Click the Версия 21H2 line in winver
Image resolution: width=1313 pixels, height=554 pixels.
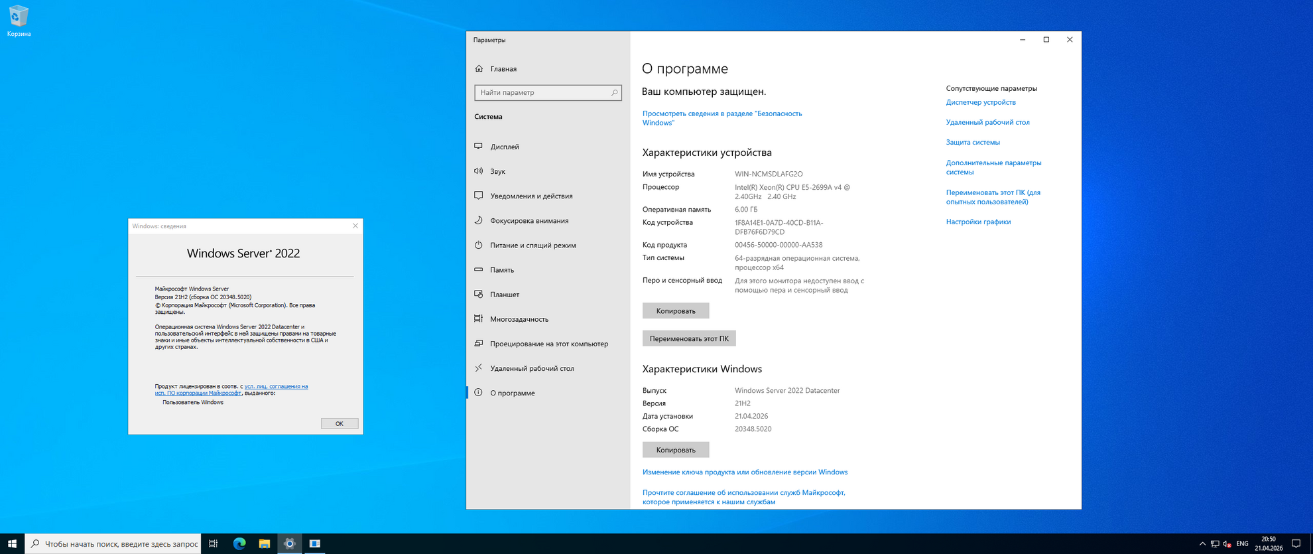203,297
